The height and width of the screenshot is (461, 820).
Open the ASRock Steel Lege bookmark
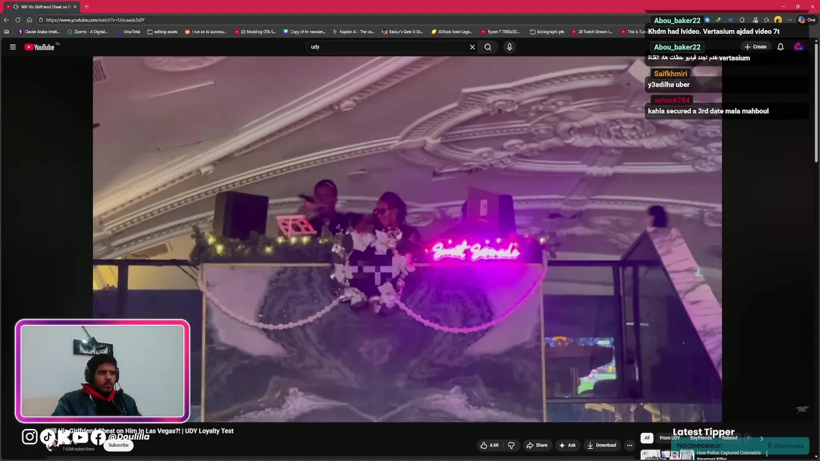[x=452, y=31]
